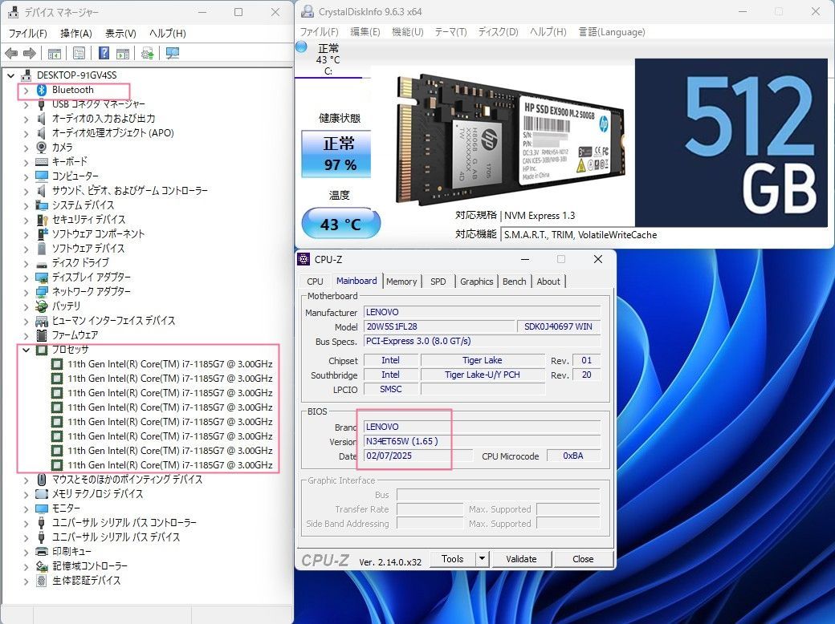Open CrystalDiskInfo 言語(Language) menu

pyautogui.click(x=612, y=32)
